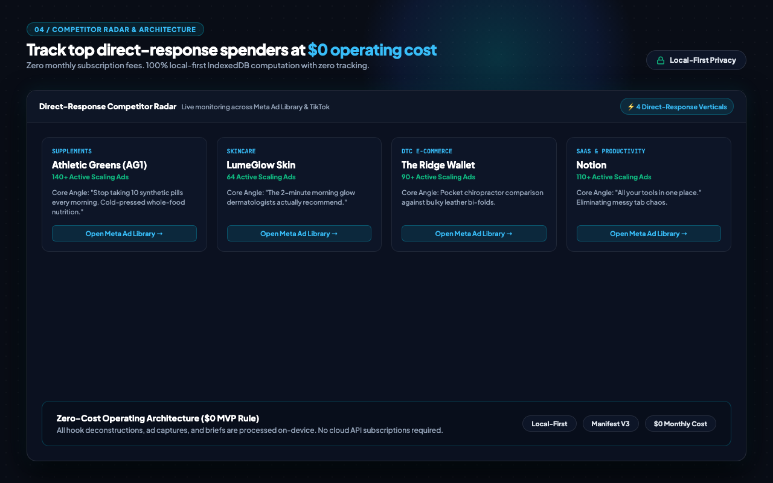Click the Athletic Greens core angle description
The height and width of the screenshot is (483, 773).
pyautogui.click(x=118, y=202)
